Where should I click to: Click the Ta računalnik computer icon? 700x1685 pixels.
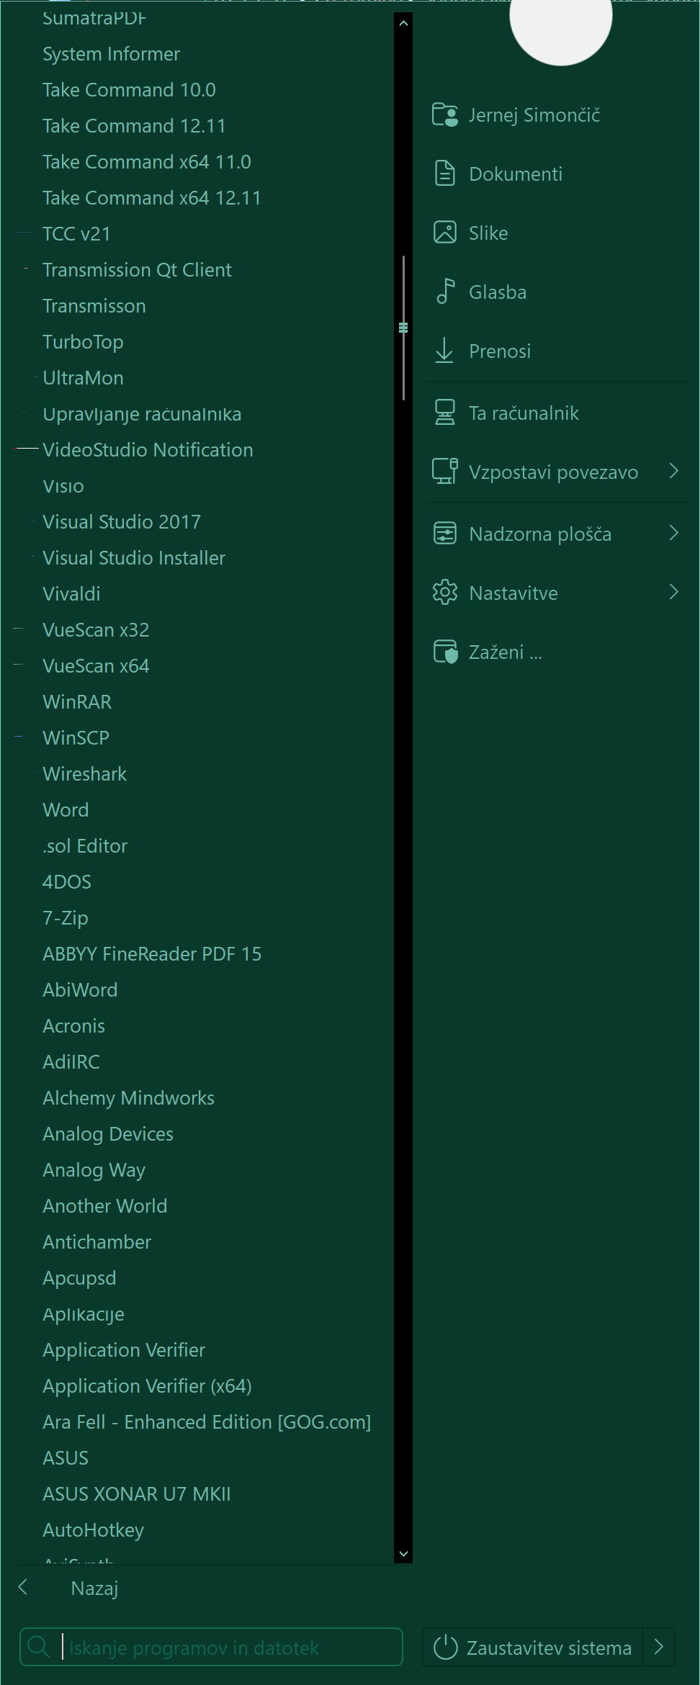(445, 413)
